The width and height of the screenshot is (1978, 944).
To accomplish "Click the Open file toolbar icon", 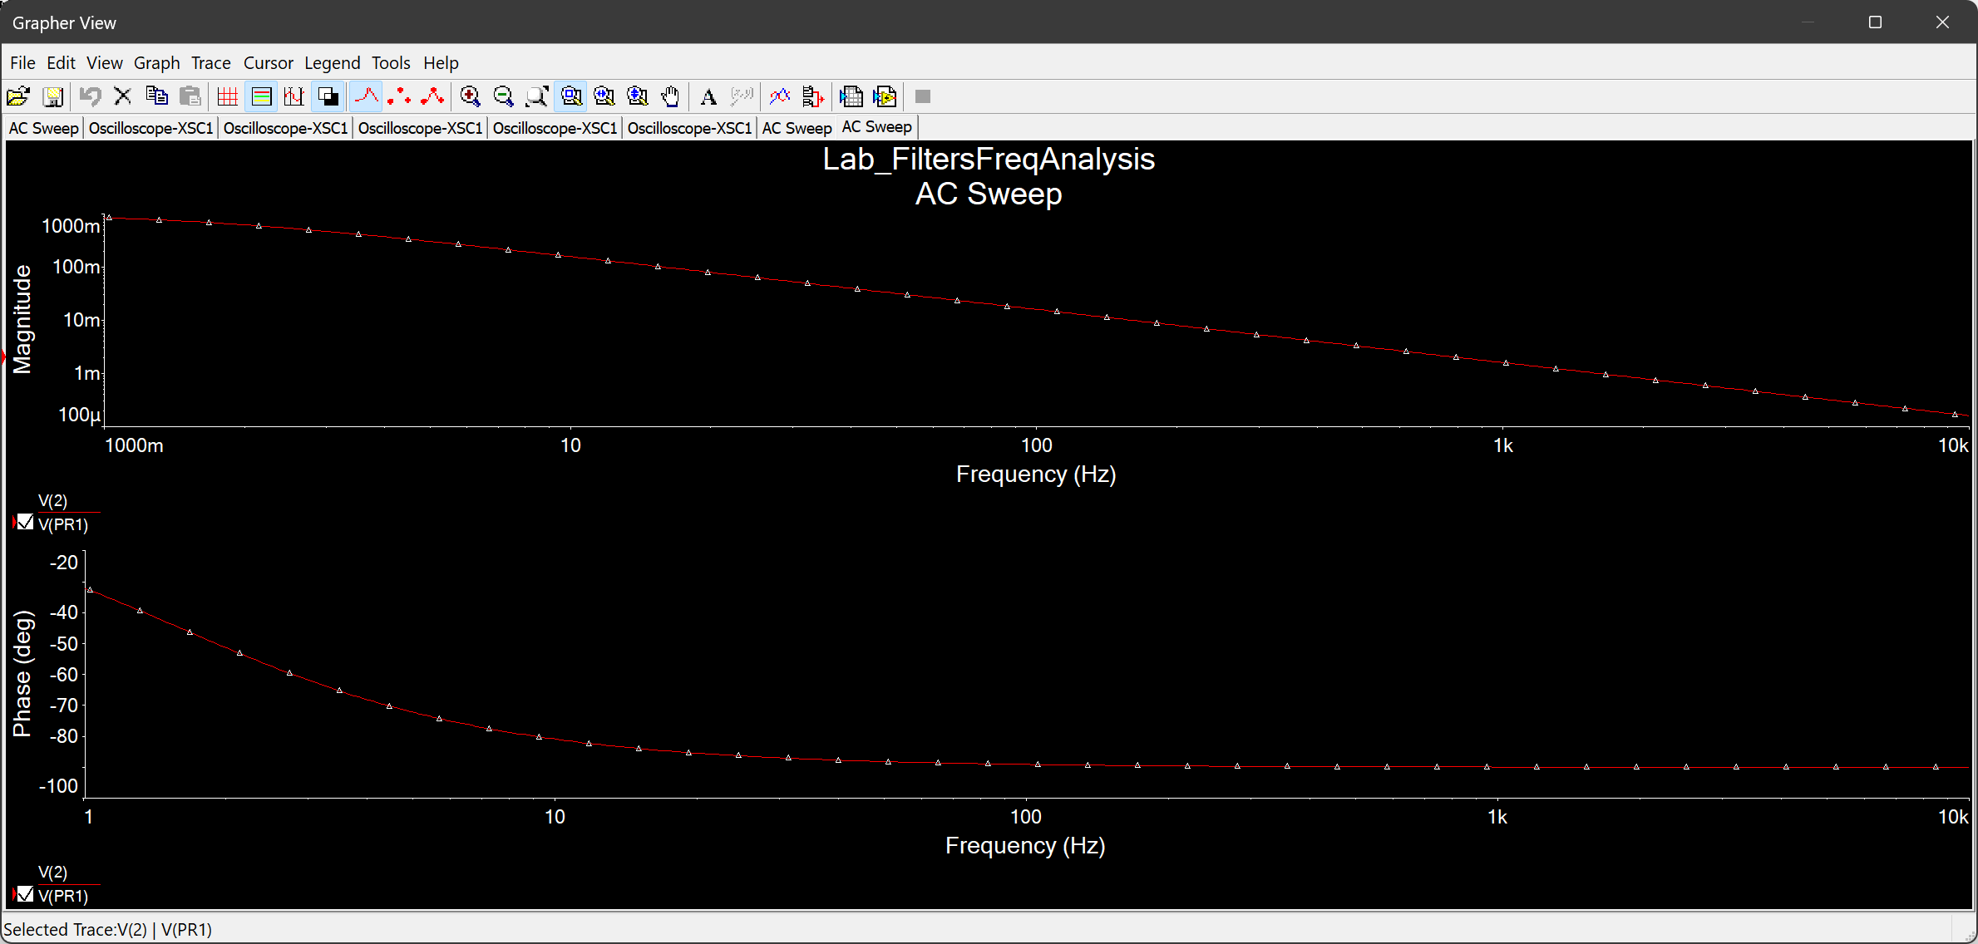I will [18, 96].
